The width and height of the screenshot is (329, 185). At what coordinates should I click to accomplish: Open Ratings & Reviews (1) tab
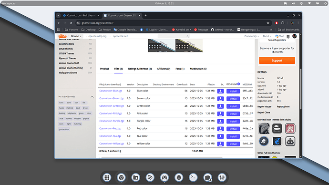[140, 69]
